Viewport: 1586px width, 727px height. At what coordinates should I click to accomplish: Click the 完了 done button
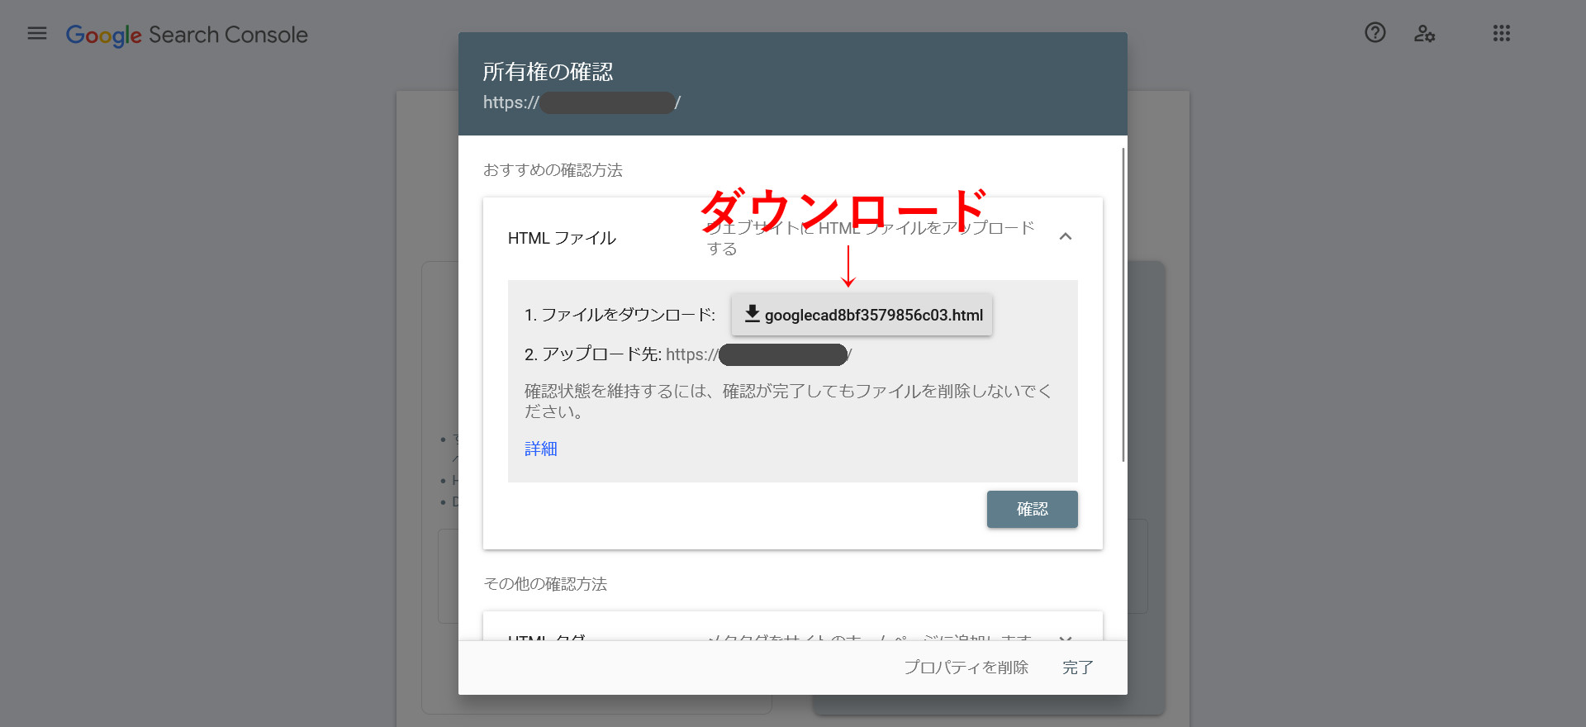(x=1078, y=668)
